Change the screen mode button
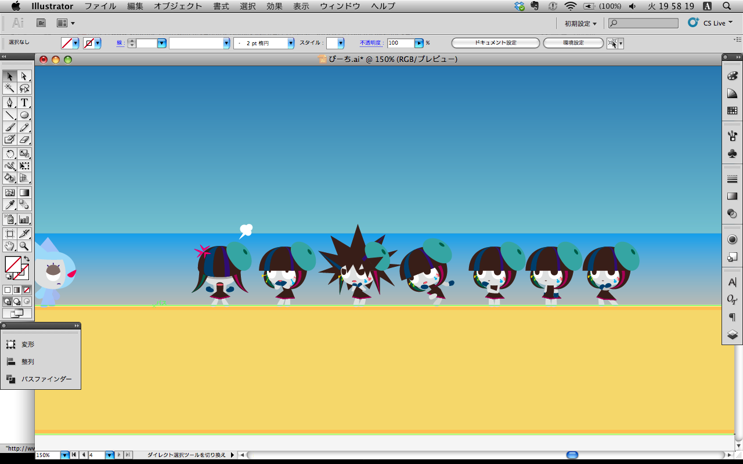The image size is (743, 464). pyautogui.click(x=17, y=313)
